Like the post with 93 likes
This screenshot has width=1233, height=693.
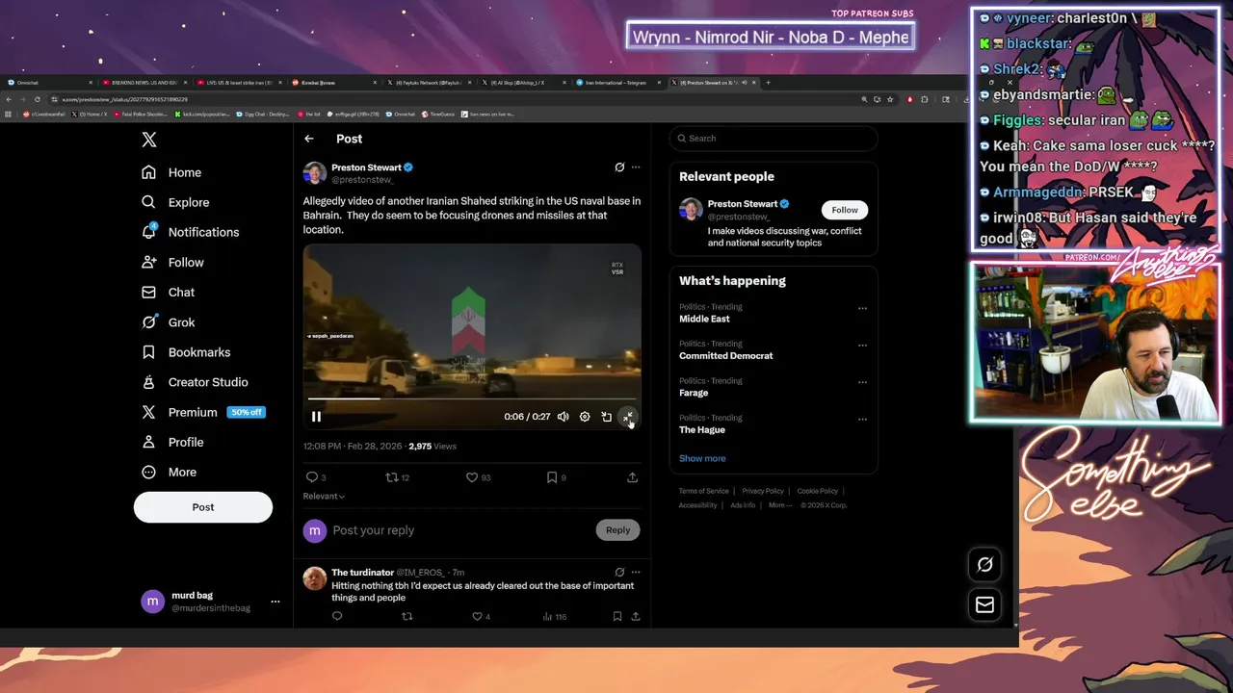[x=472, y=477]
